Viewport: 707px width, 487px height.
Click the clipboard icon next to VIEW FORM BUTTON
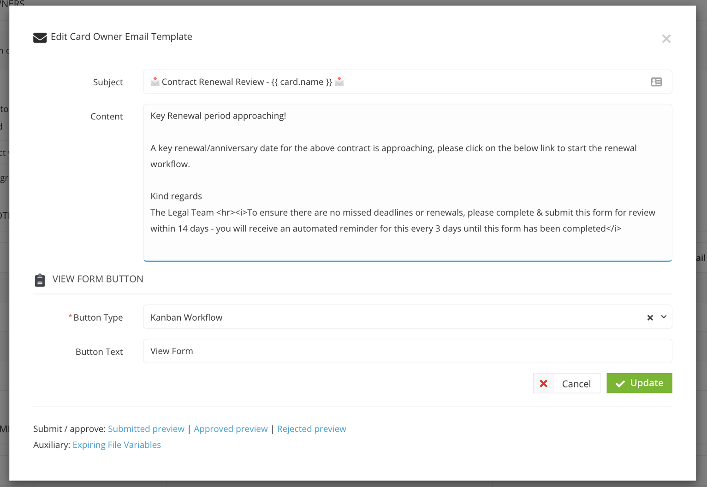[40, 279]
